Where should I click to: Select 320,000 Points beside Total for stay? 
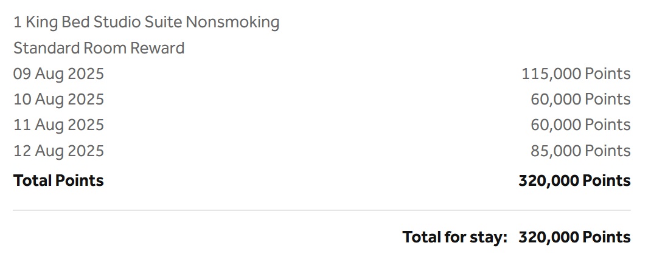(574, 237)
